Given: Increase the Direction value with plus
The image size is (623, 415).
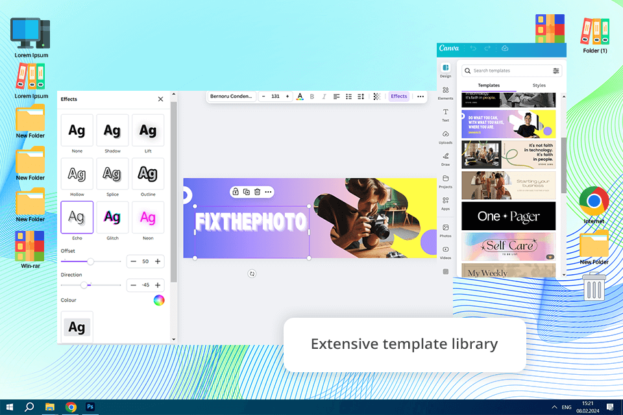Looking at the screenshot, I should click(158, 285).
